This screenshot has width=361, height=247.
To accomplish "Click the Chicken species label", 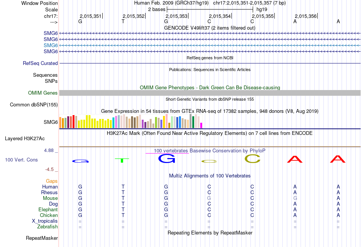I will (x=49, y=215).
